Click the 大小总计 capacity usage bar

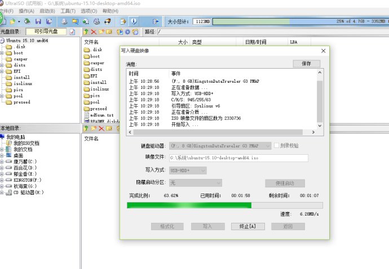[300, 21]
